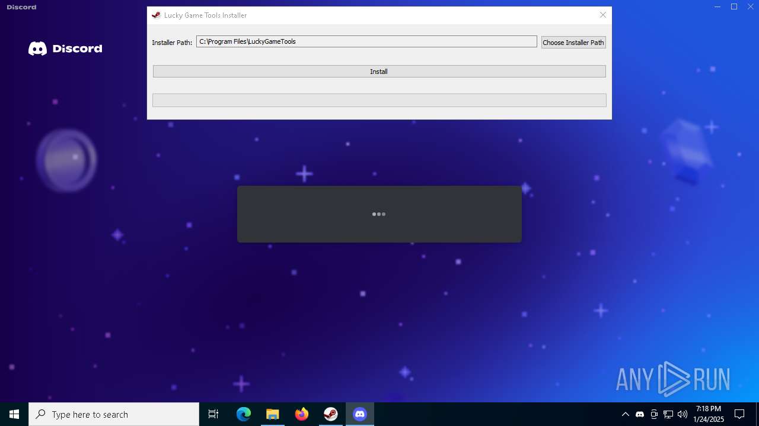Open the clock showing 7:18 PM

click(x=709, y=414)
